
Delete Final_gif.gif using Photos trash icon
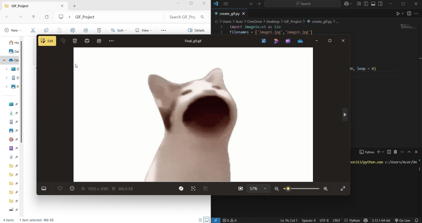[75, 41]
